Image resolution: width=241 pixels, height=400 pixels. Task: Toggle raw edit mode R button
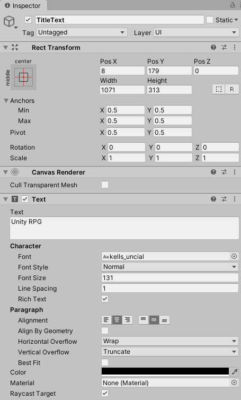pyautogui.click(x=232, y=89)
